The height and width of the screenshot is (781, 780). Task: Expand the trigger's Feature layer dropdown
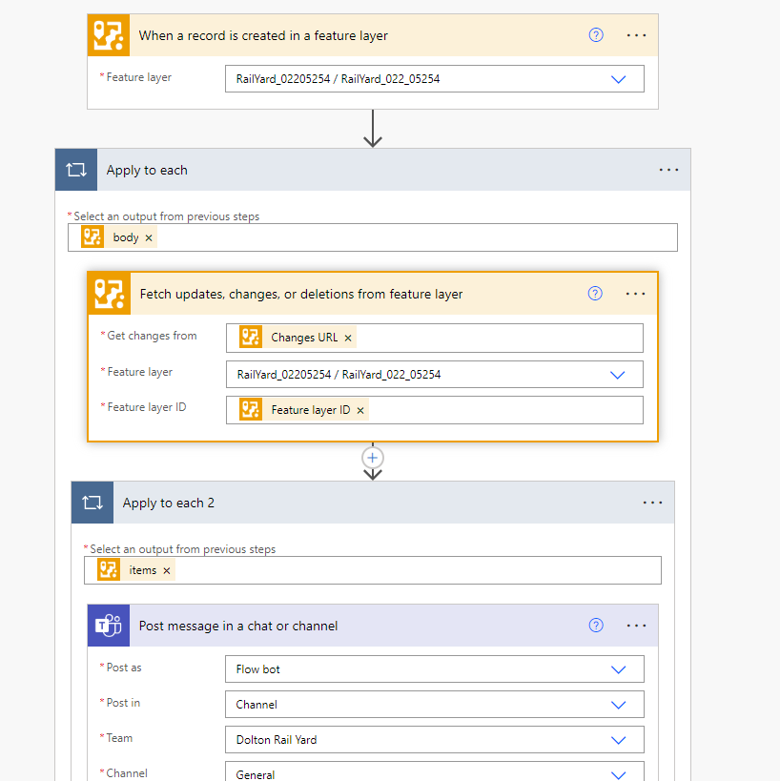coord(618,79)
